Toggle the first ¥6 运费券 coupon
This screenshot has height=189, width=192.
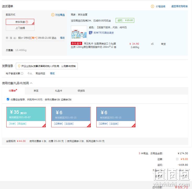pos(71,117)
